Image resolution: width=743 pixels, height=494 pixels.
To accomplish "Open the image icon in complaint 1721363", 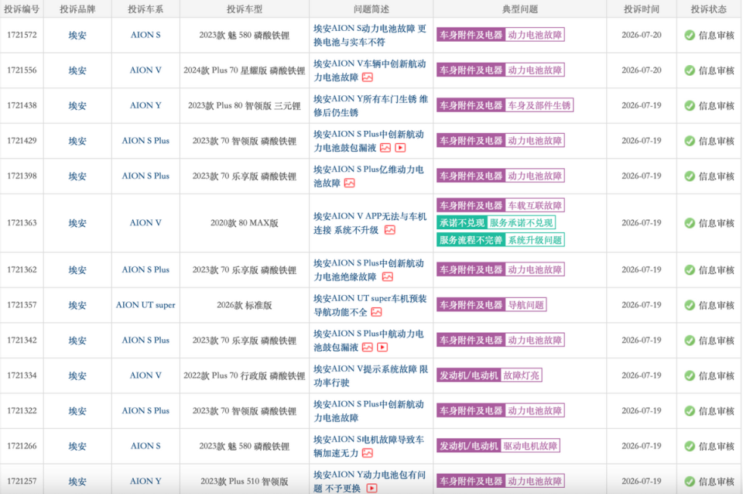I will tap(389, 230).
